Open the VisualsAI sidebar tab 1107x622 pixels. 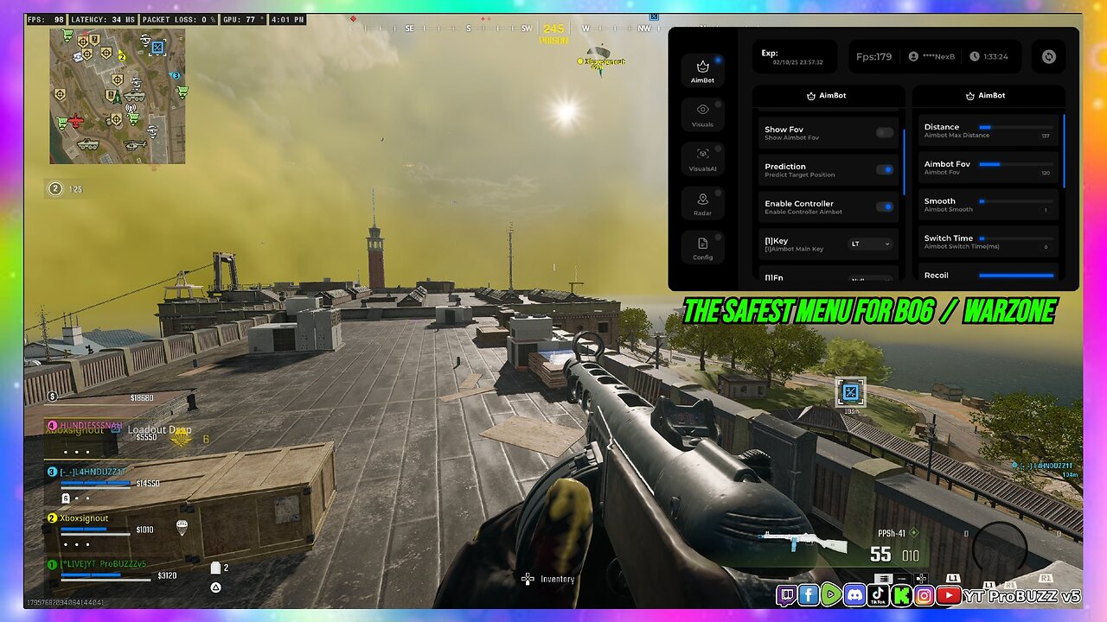(702, 158)
